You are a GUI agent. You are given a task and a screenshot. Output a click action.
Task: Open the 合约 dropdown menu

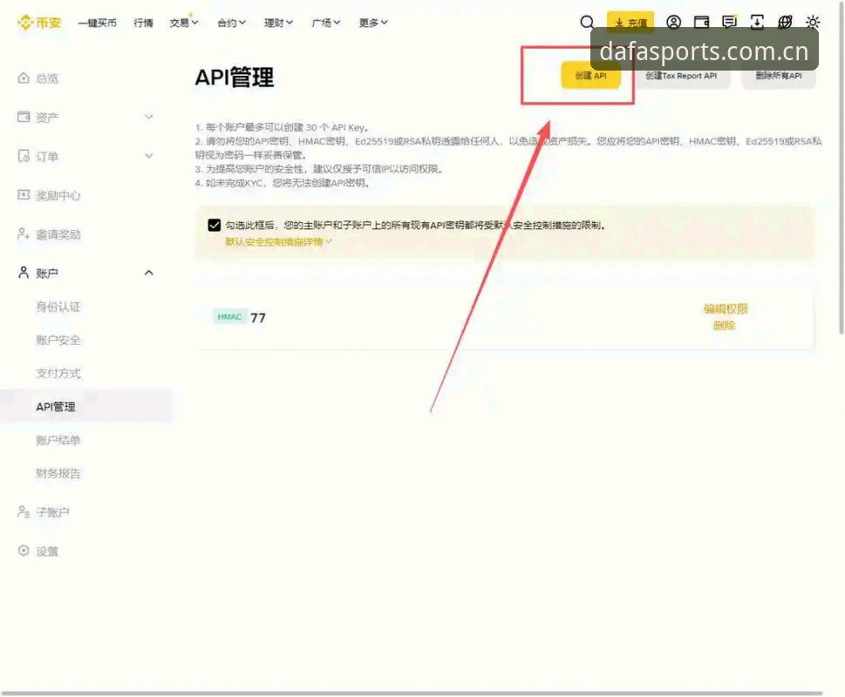(231, 23)
